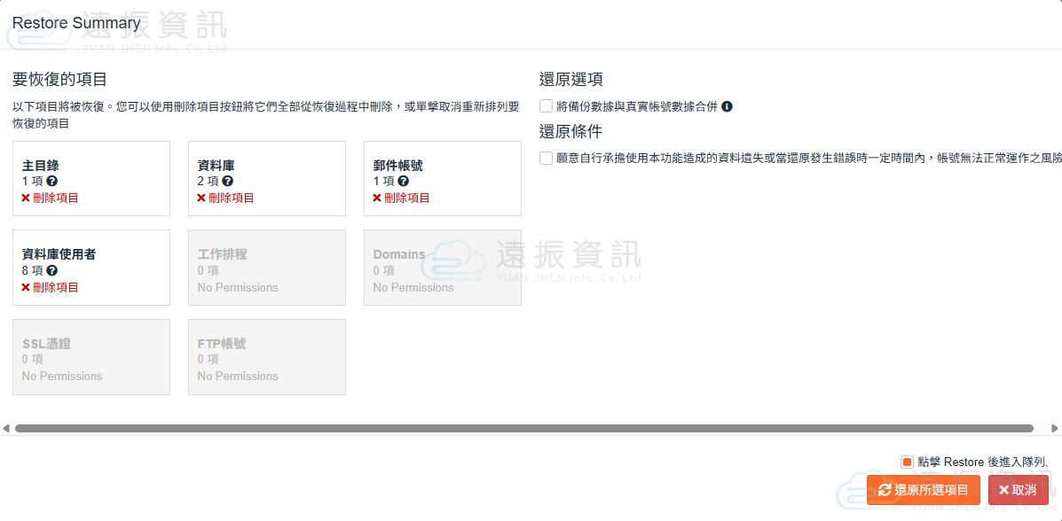
Task: Click 還原所選項目 restore button
Action: click(923, 490)
